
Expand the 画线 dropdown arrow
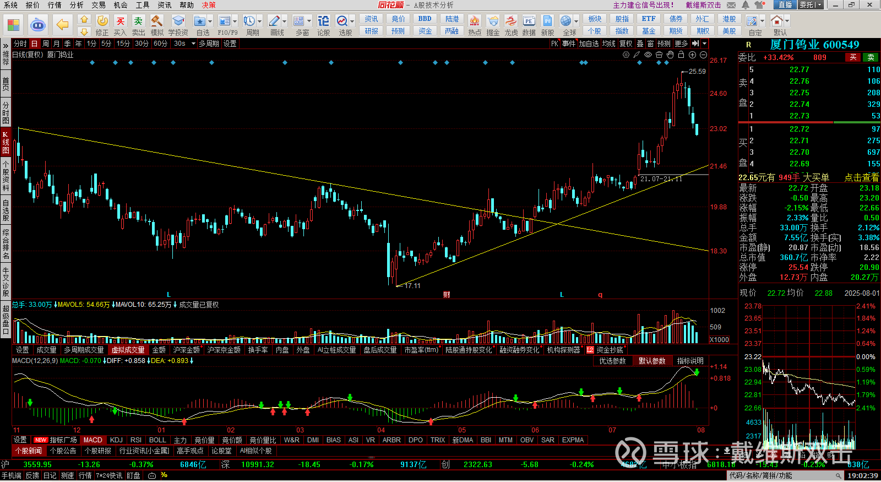(285, 21)
